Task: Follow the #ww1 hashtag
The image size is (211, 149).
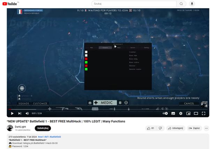Action: (x=41, y=137)
